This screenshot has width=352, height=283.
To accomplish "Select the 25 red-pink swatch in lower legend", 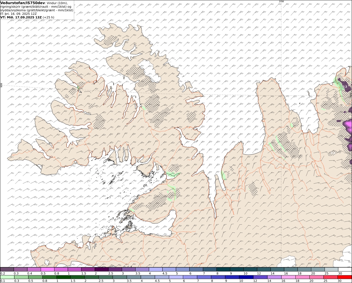I will (x=330, y=277).
